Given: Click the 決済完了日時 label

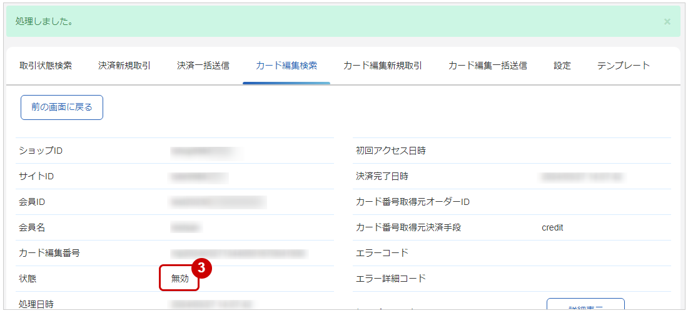Looking at the screenshot, I should [382, 176].
